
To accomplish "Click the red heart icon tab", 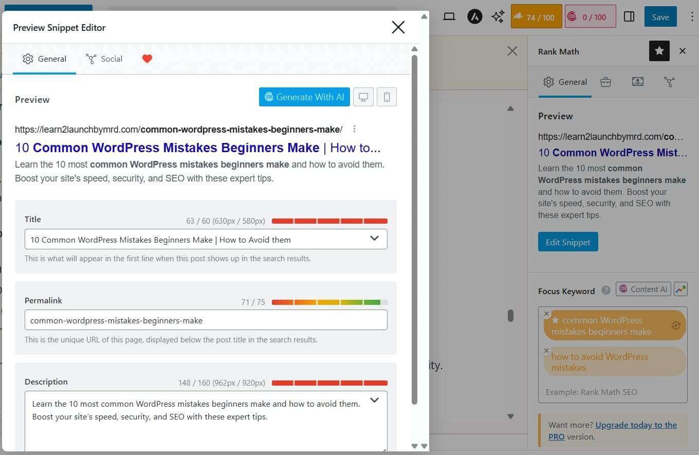I will pos(147,59).
